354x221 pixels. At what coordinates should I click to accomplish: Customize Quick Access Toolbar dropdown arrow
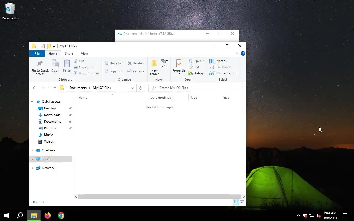click(x=54, y=46)
